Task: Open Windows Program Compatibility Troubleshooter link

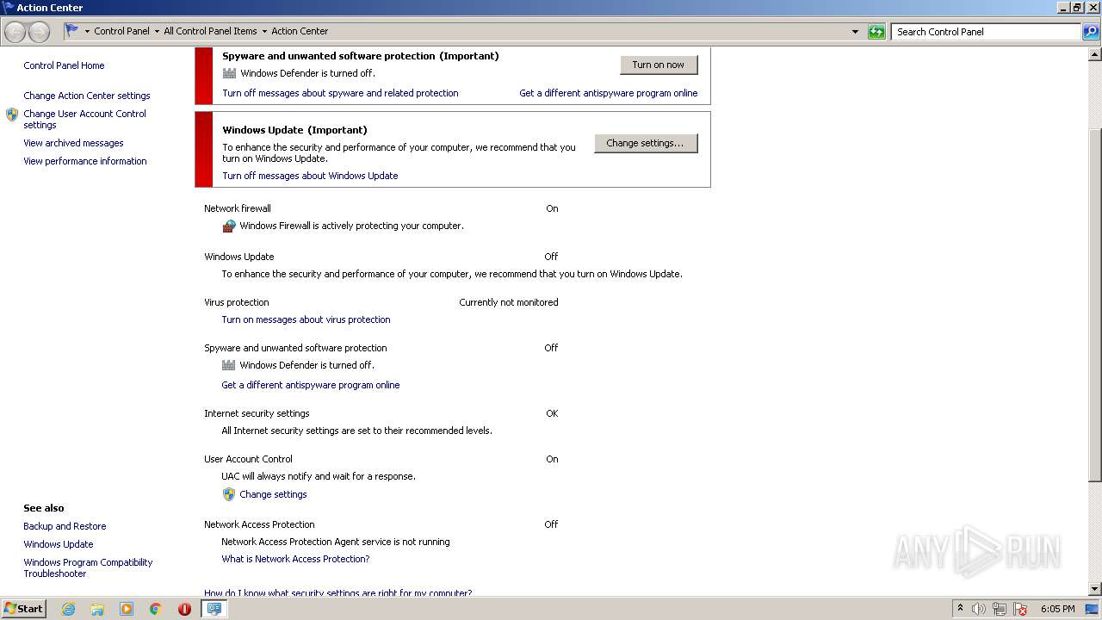Action: click(x=88, y=567)
